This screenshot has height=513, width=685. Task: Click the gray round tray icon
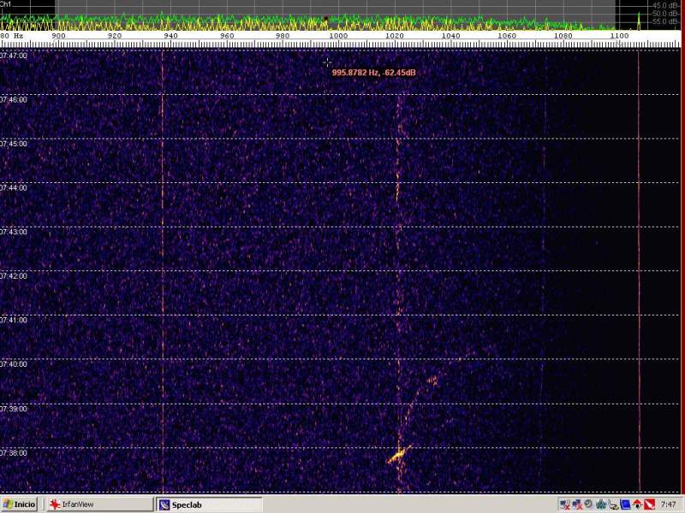pos(588,504)
